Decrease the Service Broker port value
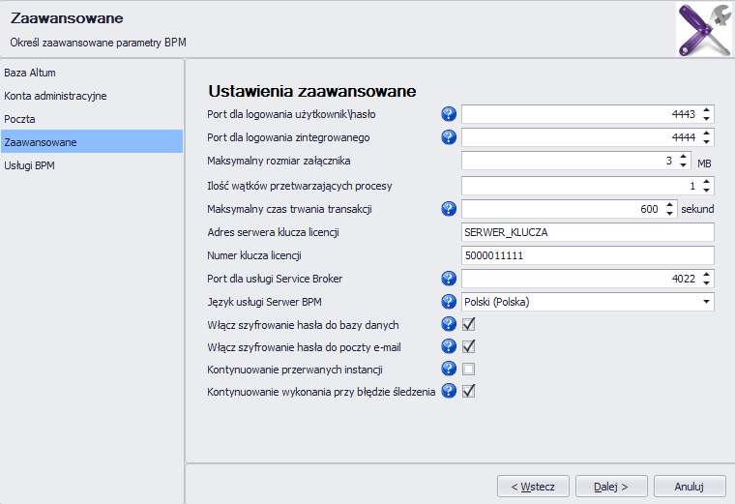The image size is (735, 504). click(706, 282)
